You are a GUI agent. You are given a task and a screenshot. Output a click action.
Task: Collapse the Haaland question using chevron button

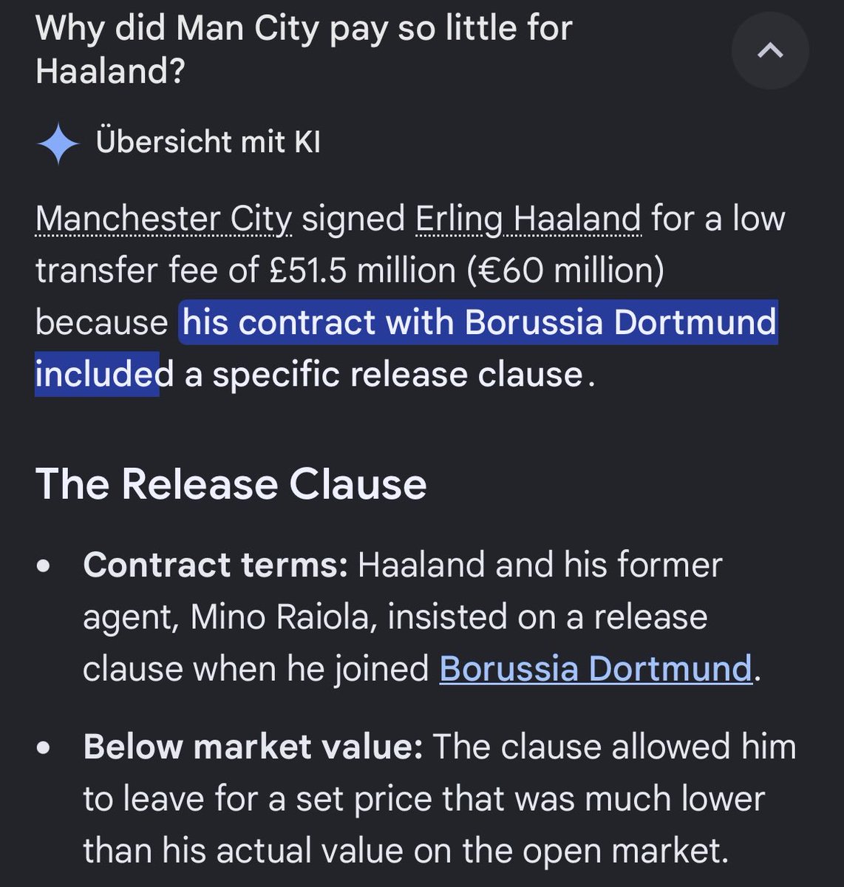tap(770, 51)
